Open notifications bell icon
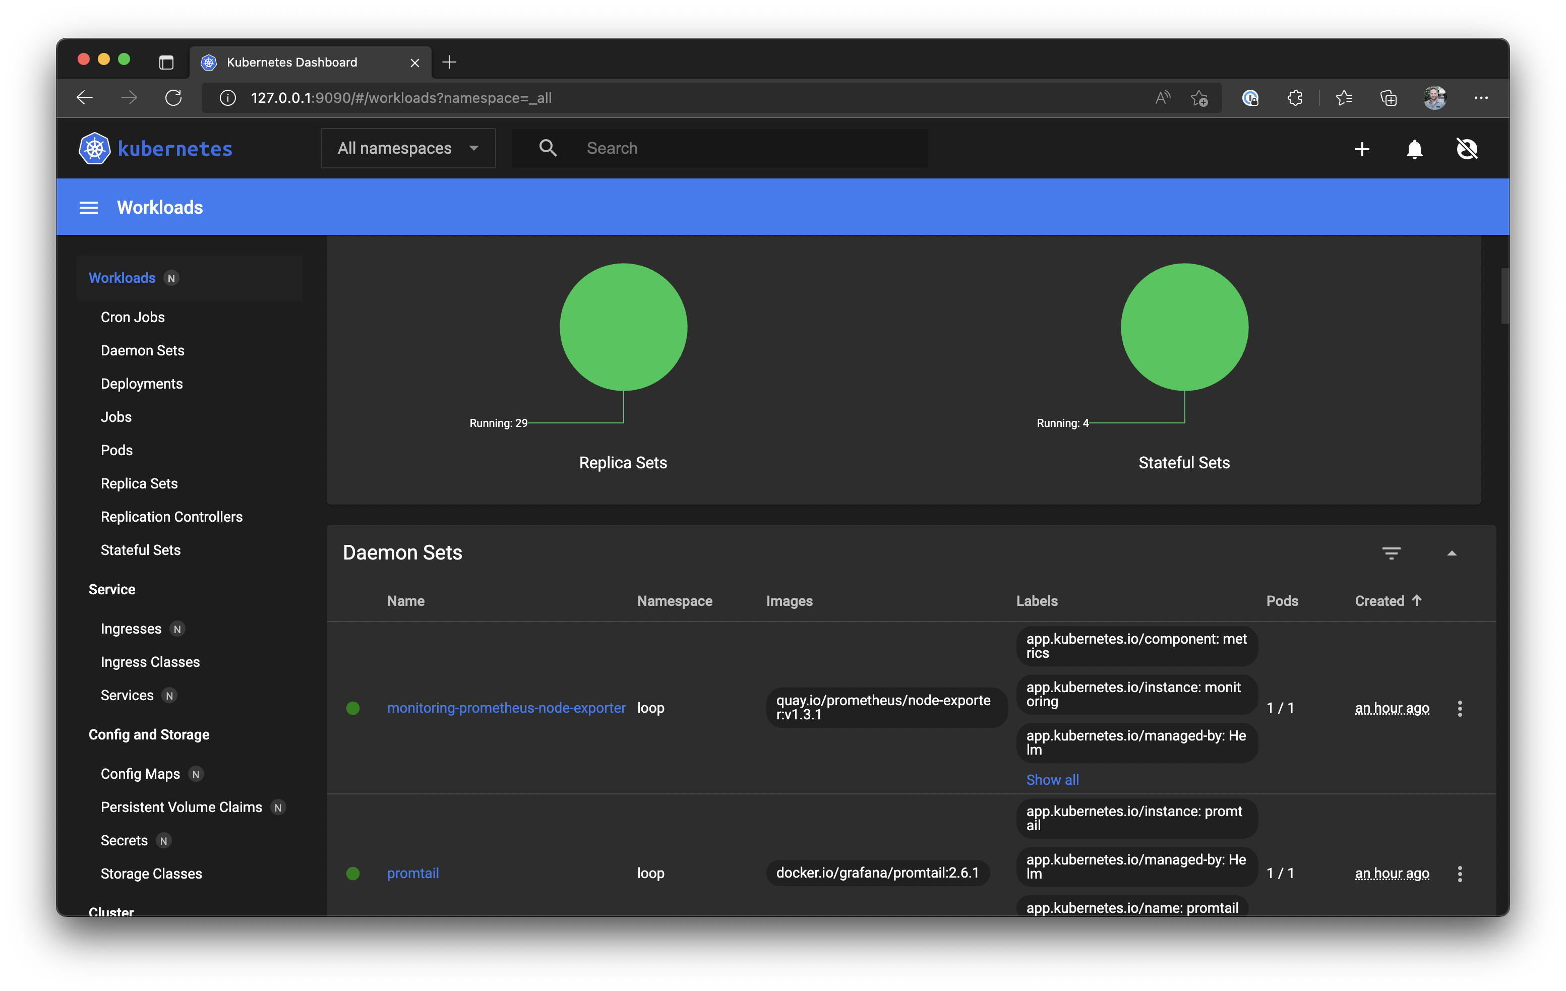 pos(1414,149)
